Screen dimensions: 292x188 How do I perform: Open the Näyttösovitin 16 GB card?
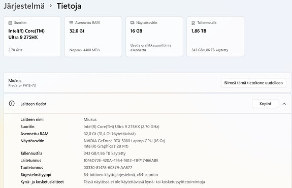click(154, 37)
